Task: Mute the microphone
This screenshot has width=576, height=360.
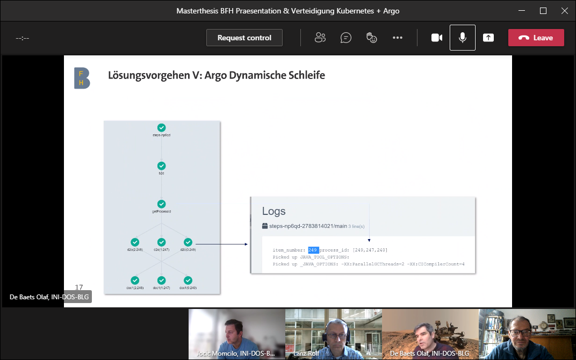Action: tap(462, 38)
